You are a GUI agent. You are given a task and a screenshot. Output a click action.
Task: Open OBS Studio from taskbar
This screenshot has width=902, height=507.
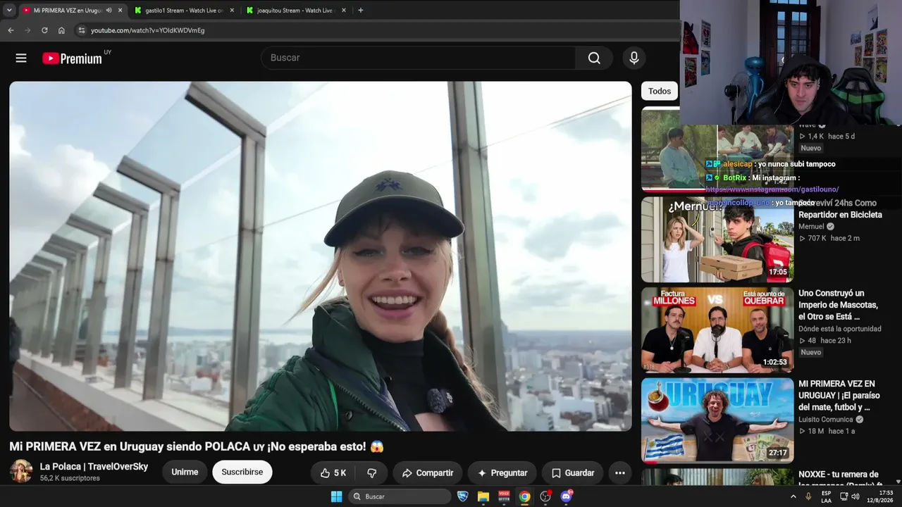(545, 496)
